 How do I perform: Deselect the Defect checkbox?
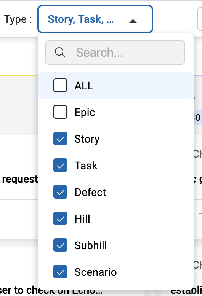(60, 192)
